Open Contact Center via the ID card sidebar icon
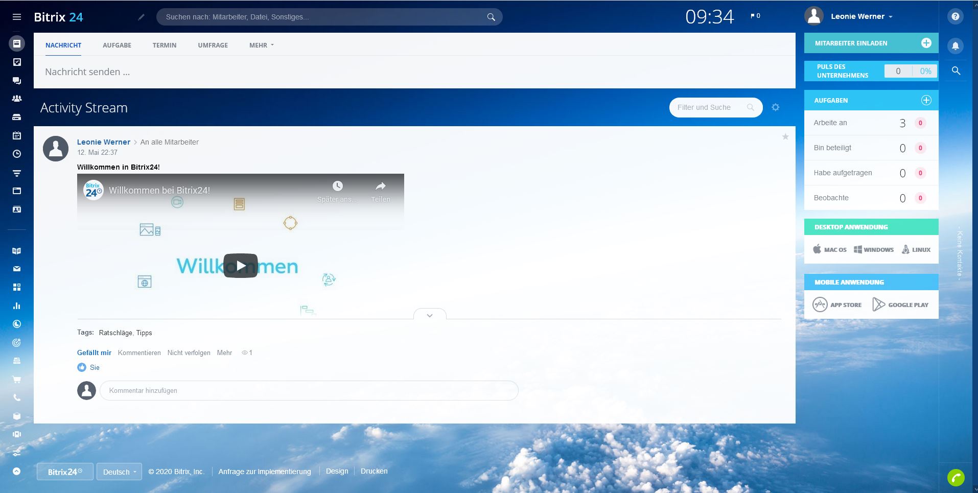This screenshot has width=978, height=493. point(17,209)
